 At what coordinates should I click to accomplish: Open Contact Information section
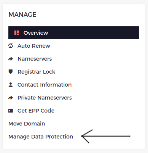[x=45, y=85]
